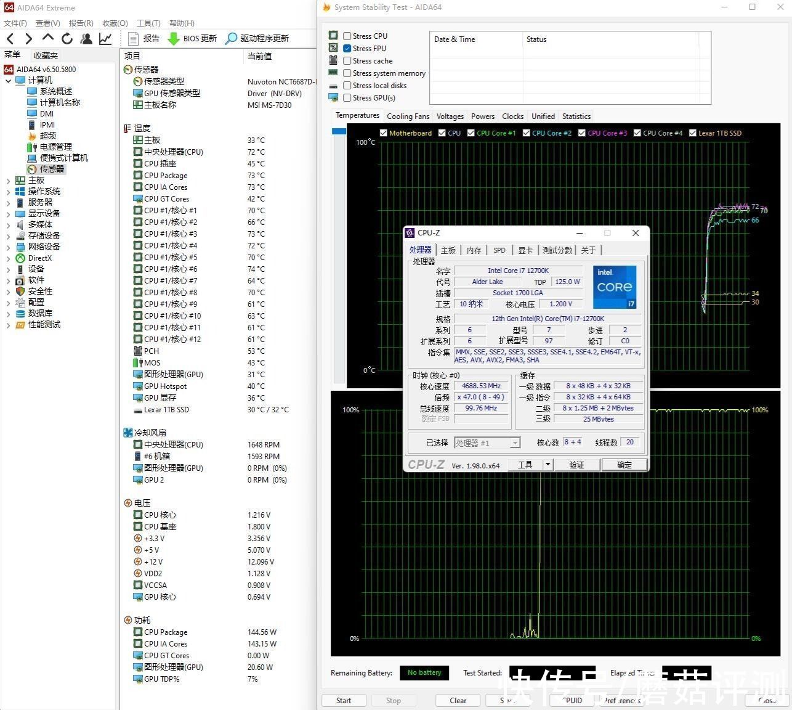Open the graph chart icon in toolbar
This screenshot has height=710, width=792.
coord(105,38)
